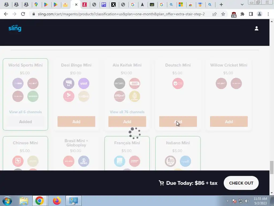The height and width of the screenshot is (206, 274).
Task: Add the Deutsch Mini package
Action: click(178, 122)
